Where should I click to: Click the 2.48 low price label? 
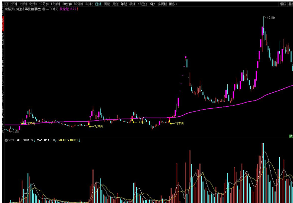(x=15, y=132)
